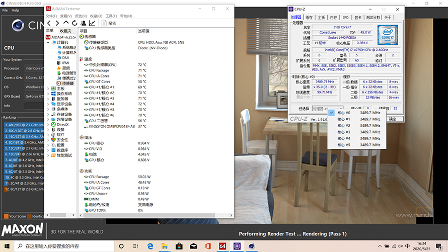Switch to CPU-Z 关于 tab
This screenshot has width=448, height=252.
[388, 18]
